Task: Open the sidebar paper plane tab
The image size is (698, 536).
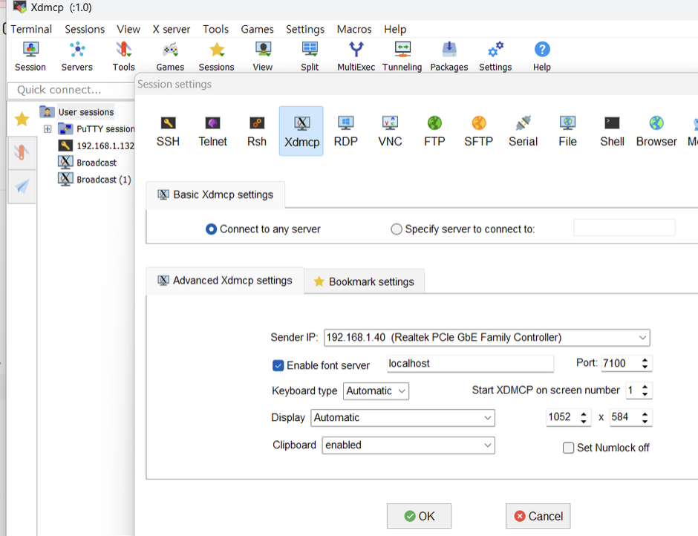Action: [x=22, y=186]
